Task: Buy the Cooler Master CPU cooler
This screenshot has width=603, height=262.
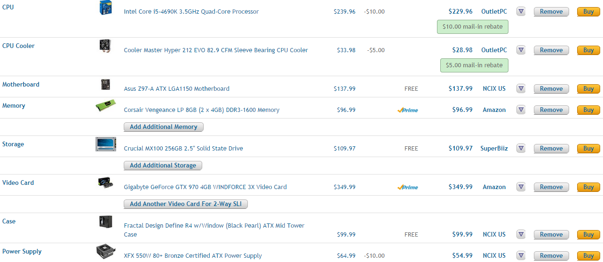Action: pos(588,50)
